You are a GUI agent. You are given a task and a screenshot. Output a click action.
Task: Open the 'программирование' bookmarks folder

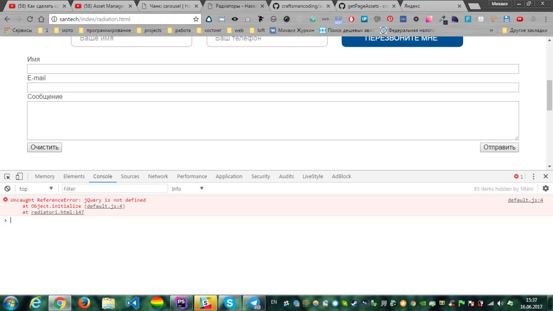click(105, 30)
